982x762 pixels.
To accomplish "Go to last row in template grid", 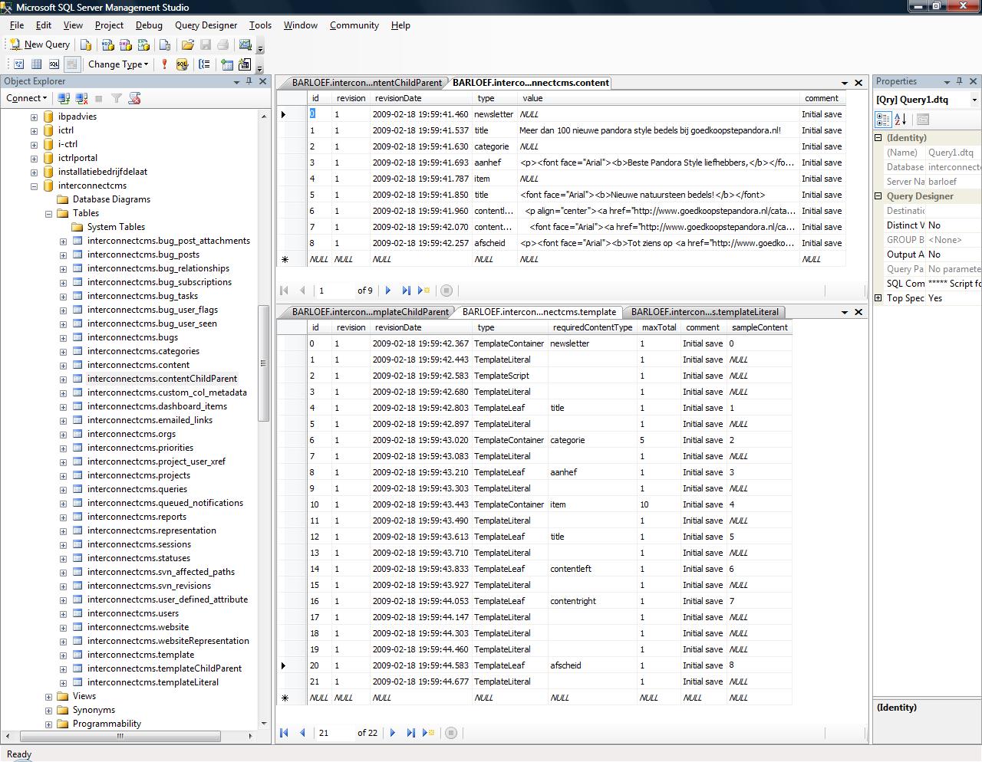I will (x=411, y=733).
